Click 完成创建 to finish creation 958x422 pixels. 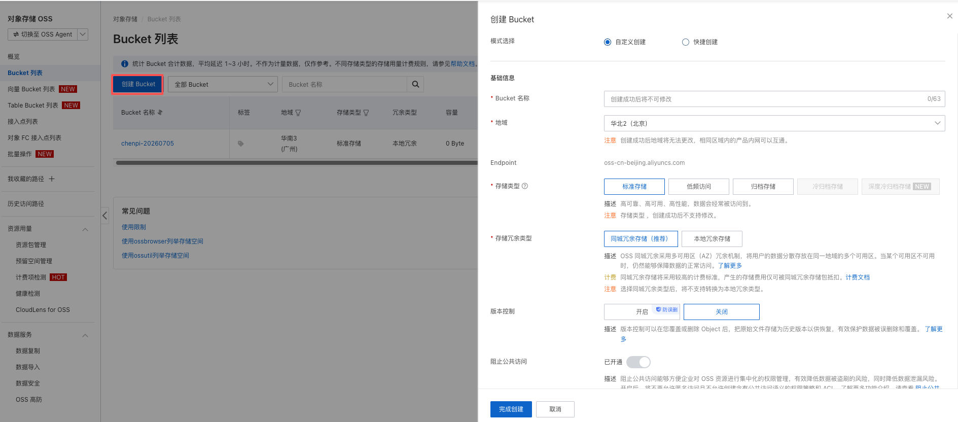click(x=511, y=409)
